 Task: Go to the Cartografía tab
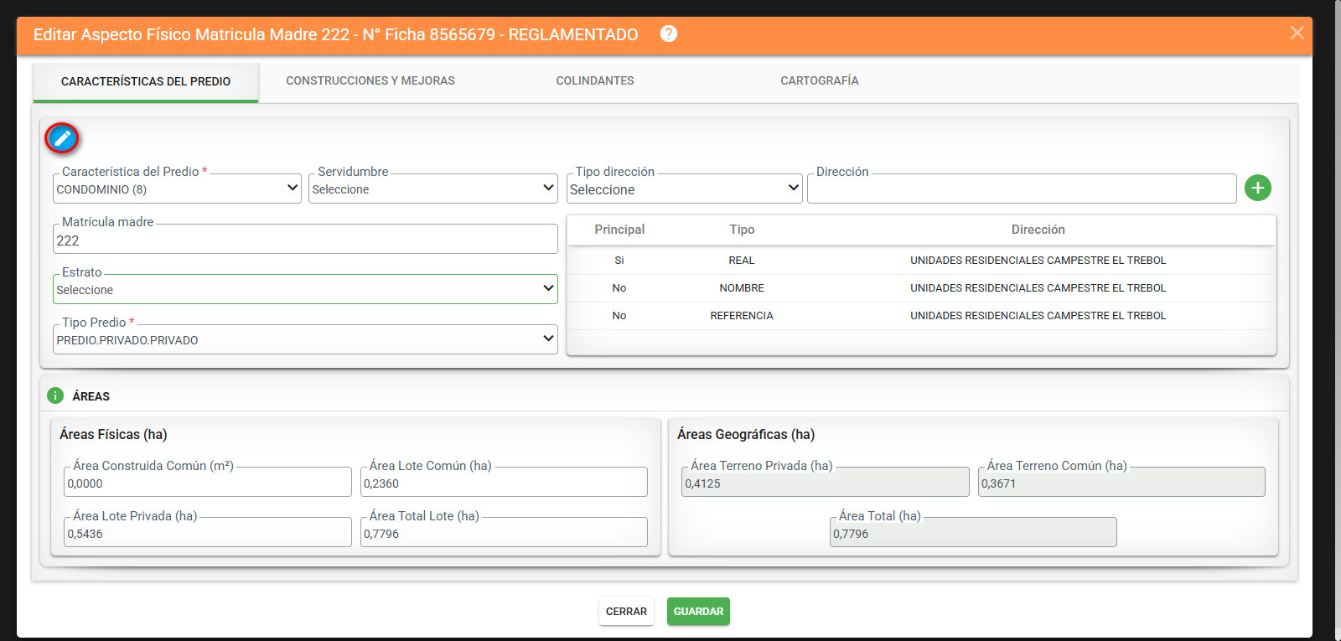pyautogui.click(x=820, y=80)
